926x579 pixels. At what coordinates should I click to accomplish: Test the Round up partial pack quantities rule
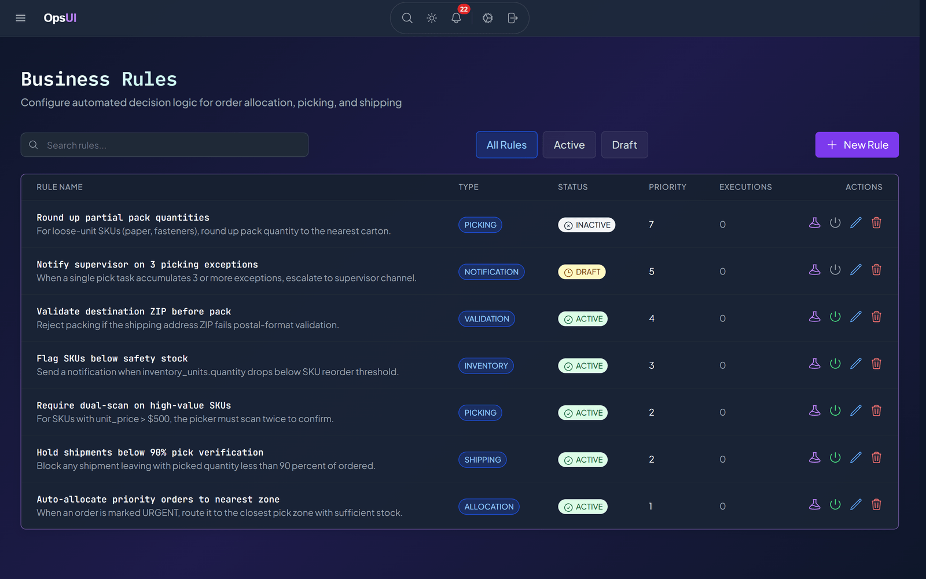coord(815,223)
